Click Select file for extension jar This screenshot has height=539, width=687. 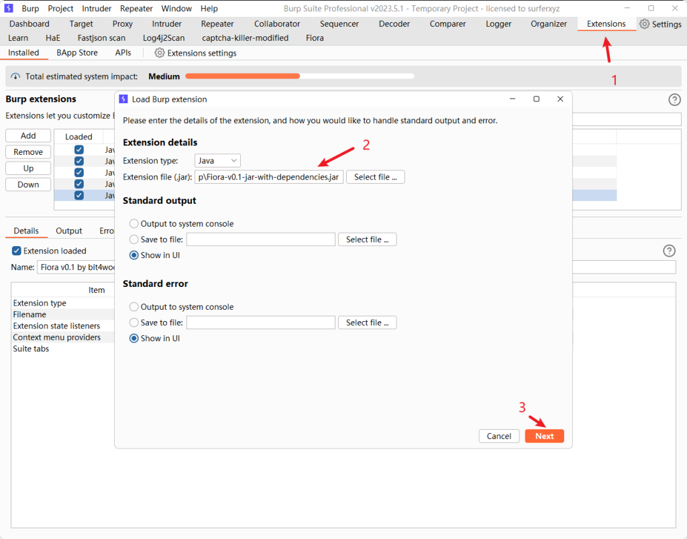tap(375, 177)
